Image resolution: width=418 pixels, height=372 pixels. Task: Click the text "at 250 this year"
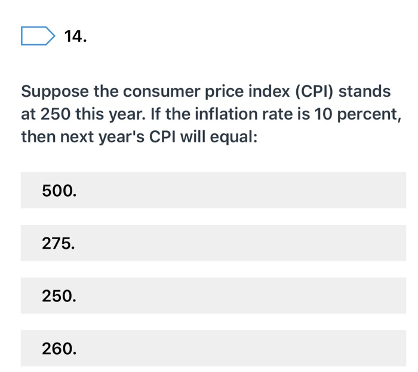click(83, 114)
